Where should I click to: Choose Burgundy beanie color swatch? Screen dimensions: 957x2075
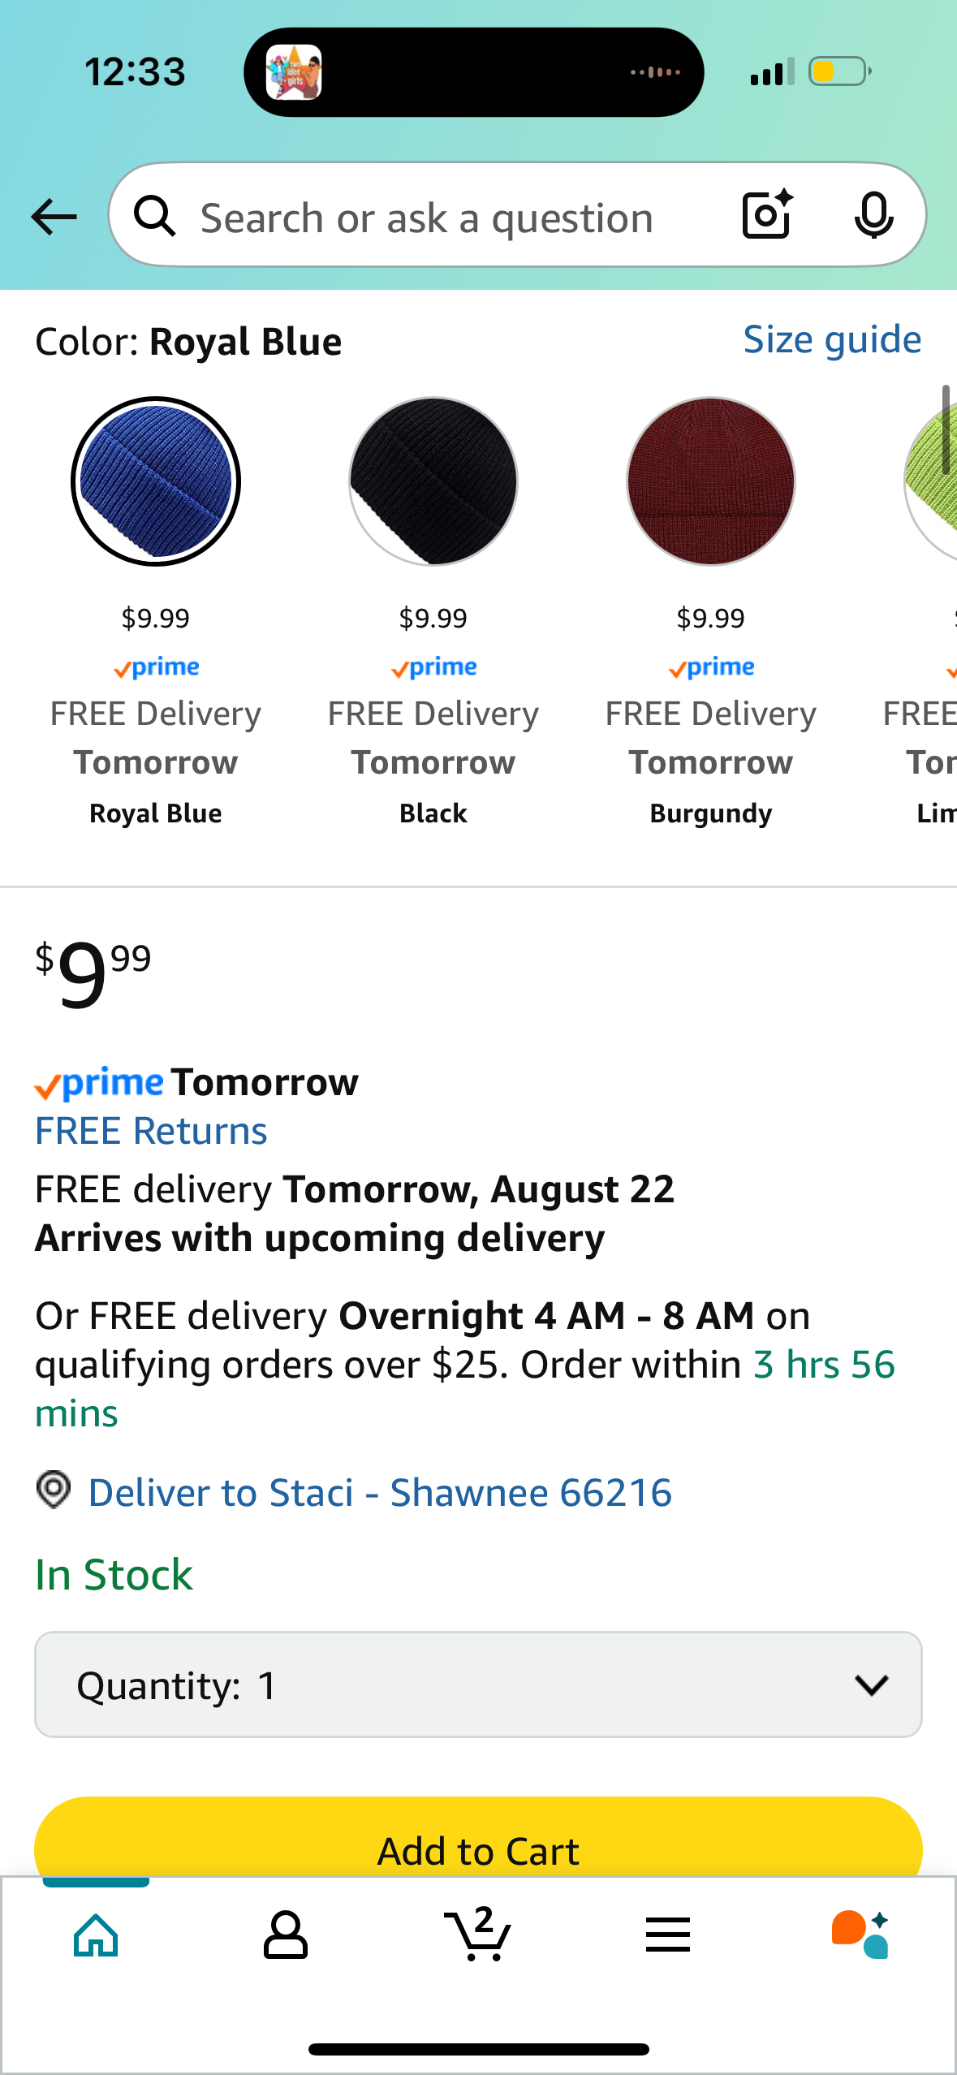(711, 481)
